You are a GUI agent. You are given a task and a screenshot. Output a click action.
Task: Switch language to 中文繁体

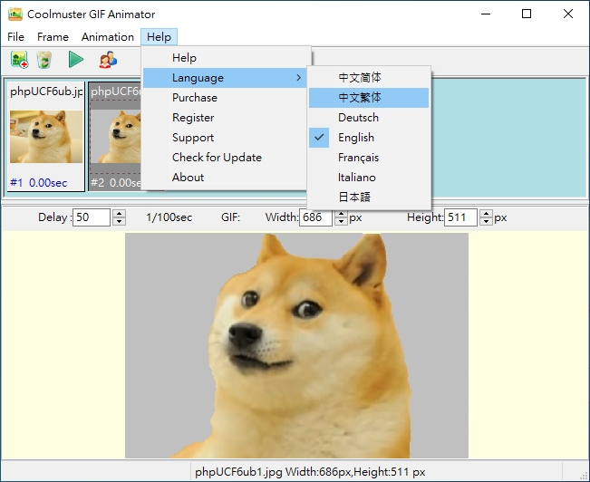coord(369,98)
